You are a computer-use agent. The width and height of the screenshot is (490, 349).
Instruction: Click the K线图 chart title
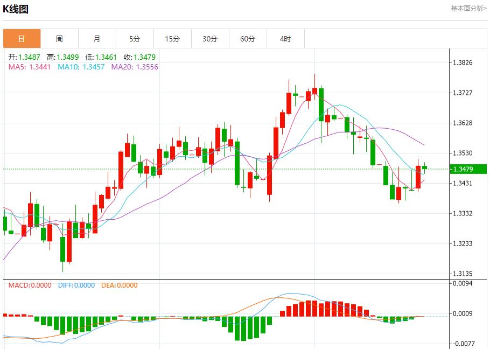point(17,9)
